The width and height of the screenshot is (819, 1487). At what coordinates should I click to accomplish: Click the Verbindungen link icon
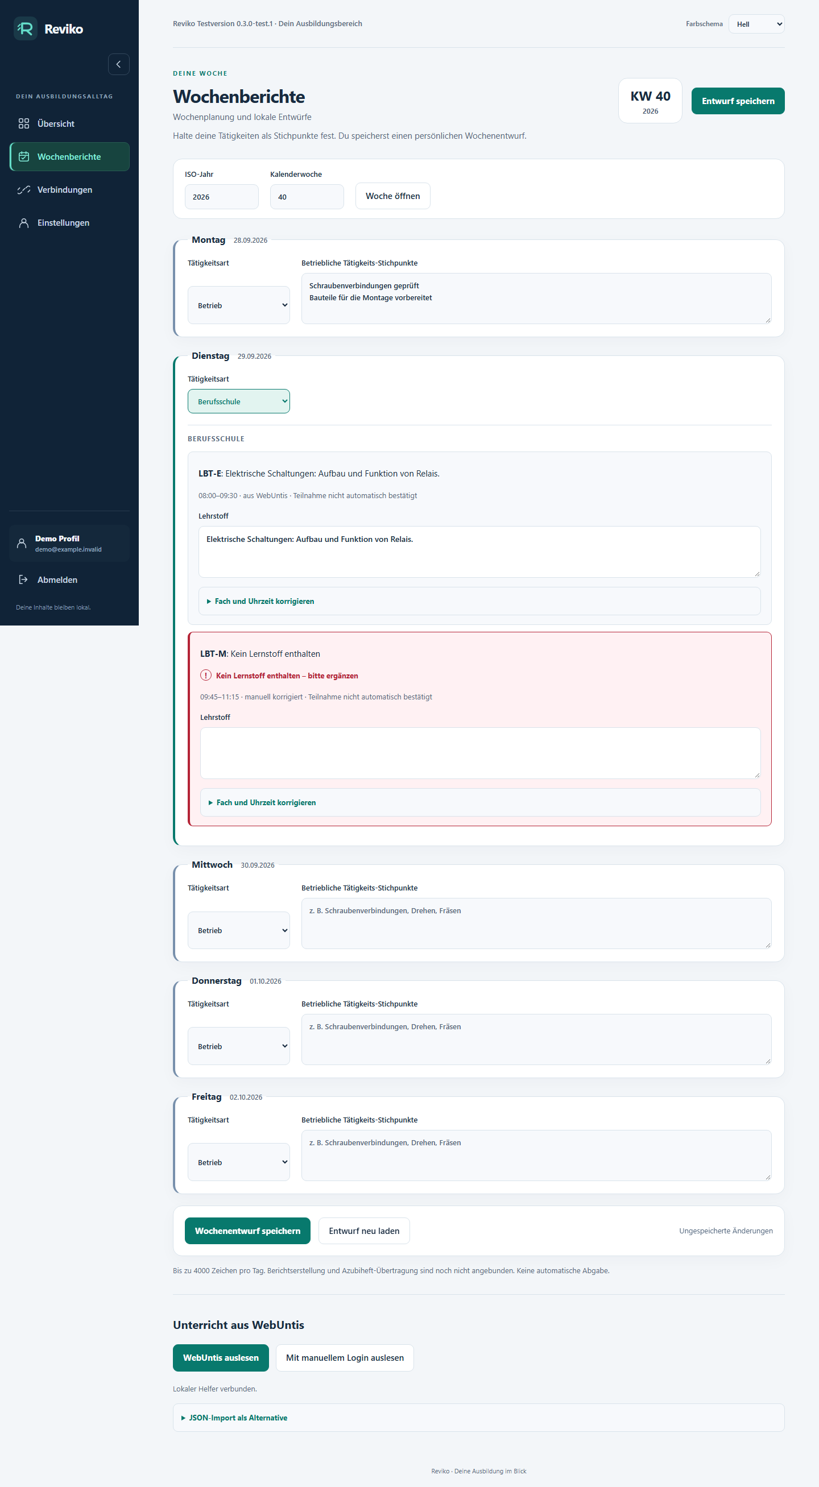(x=24, y=189)
